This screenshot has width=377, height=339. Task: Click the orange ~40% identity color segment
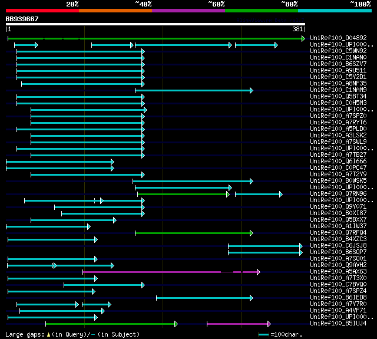(115, 11)
